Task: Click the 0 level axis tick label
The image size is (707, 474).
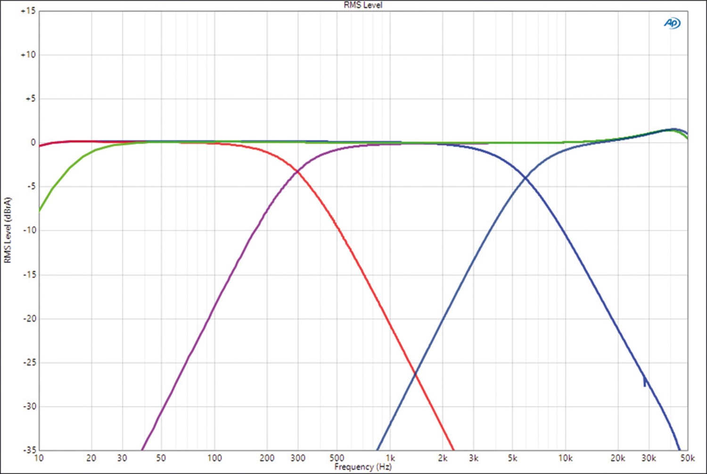Action: pos(33,142)
